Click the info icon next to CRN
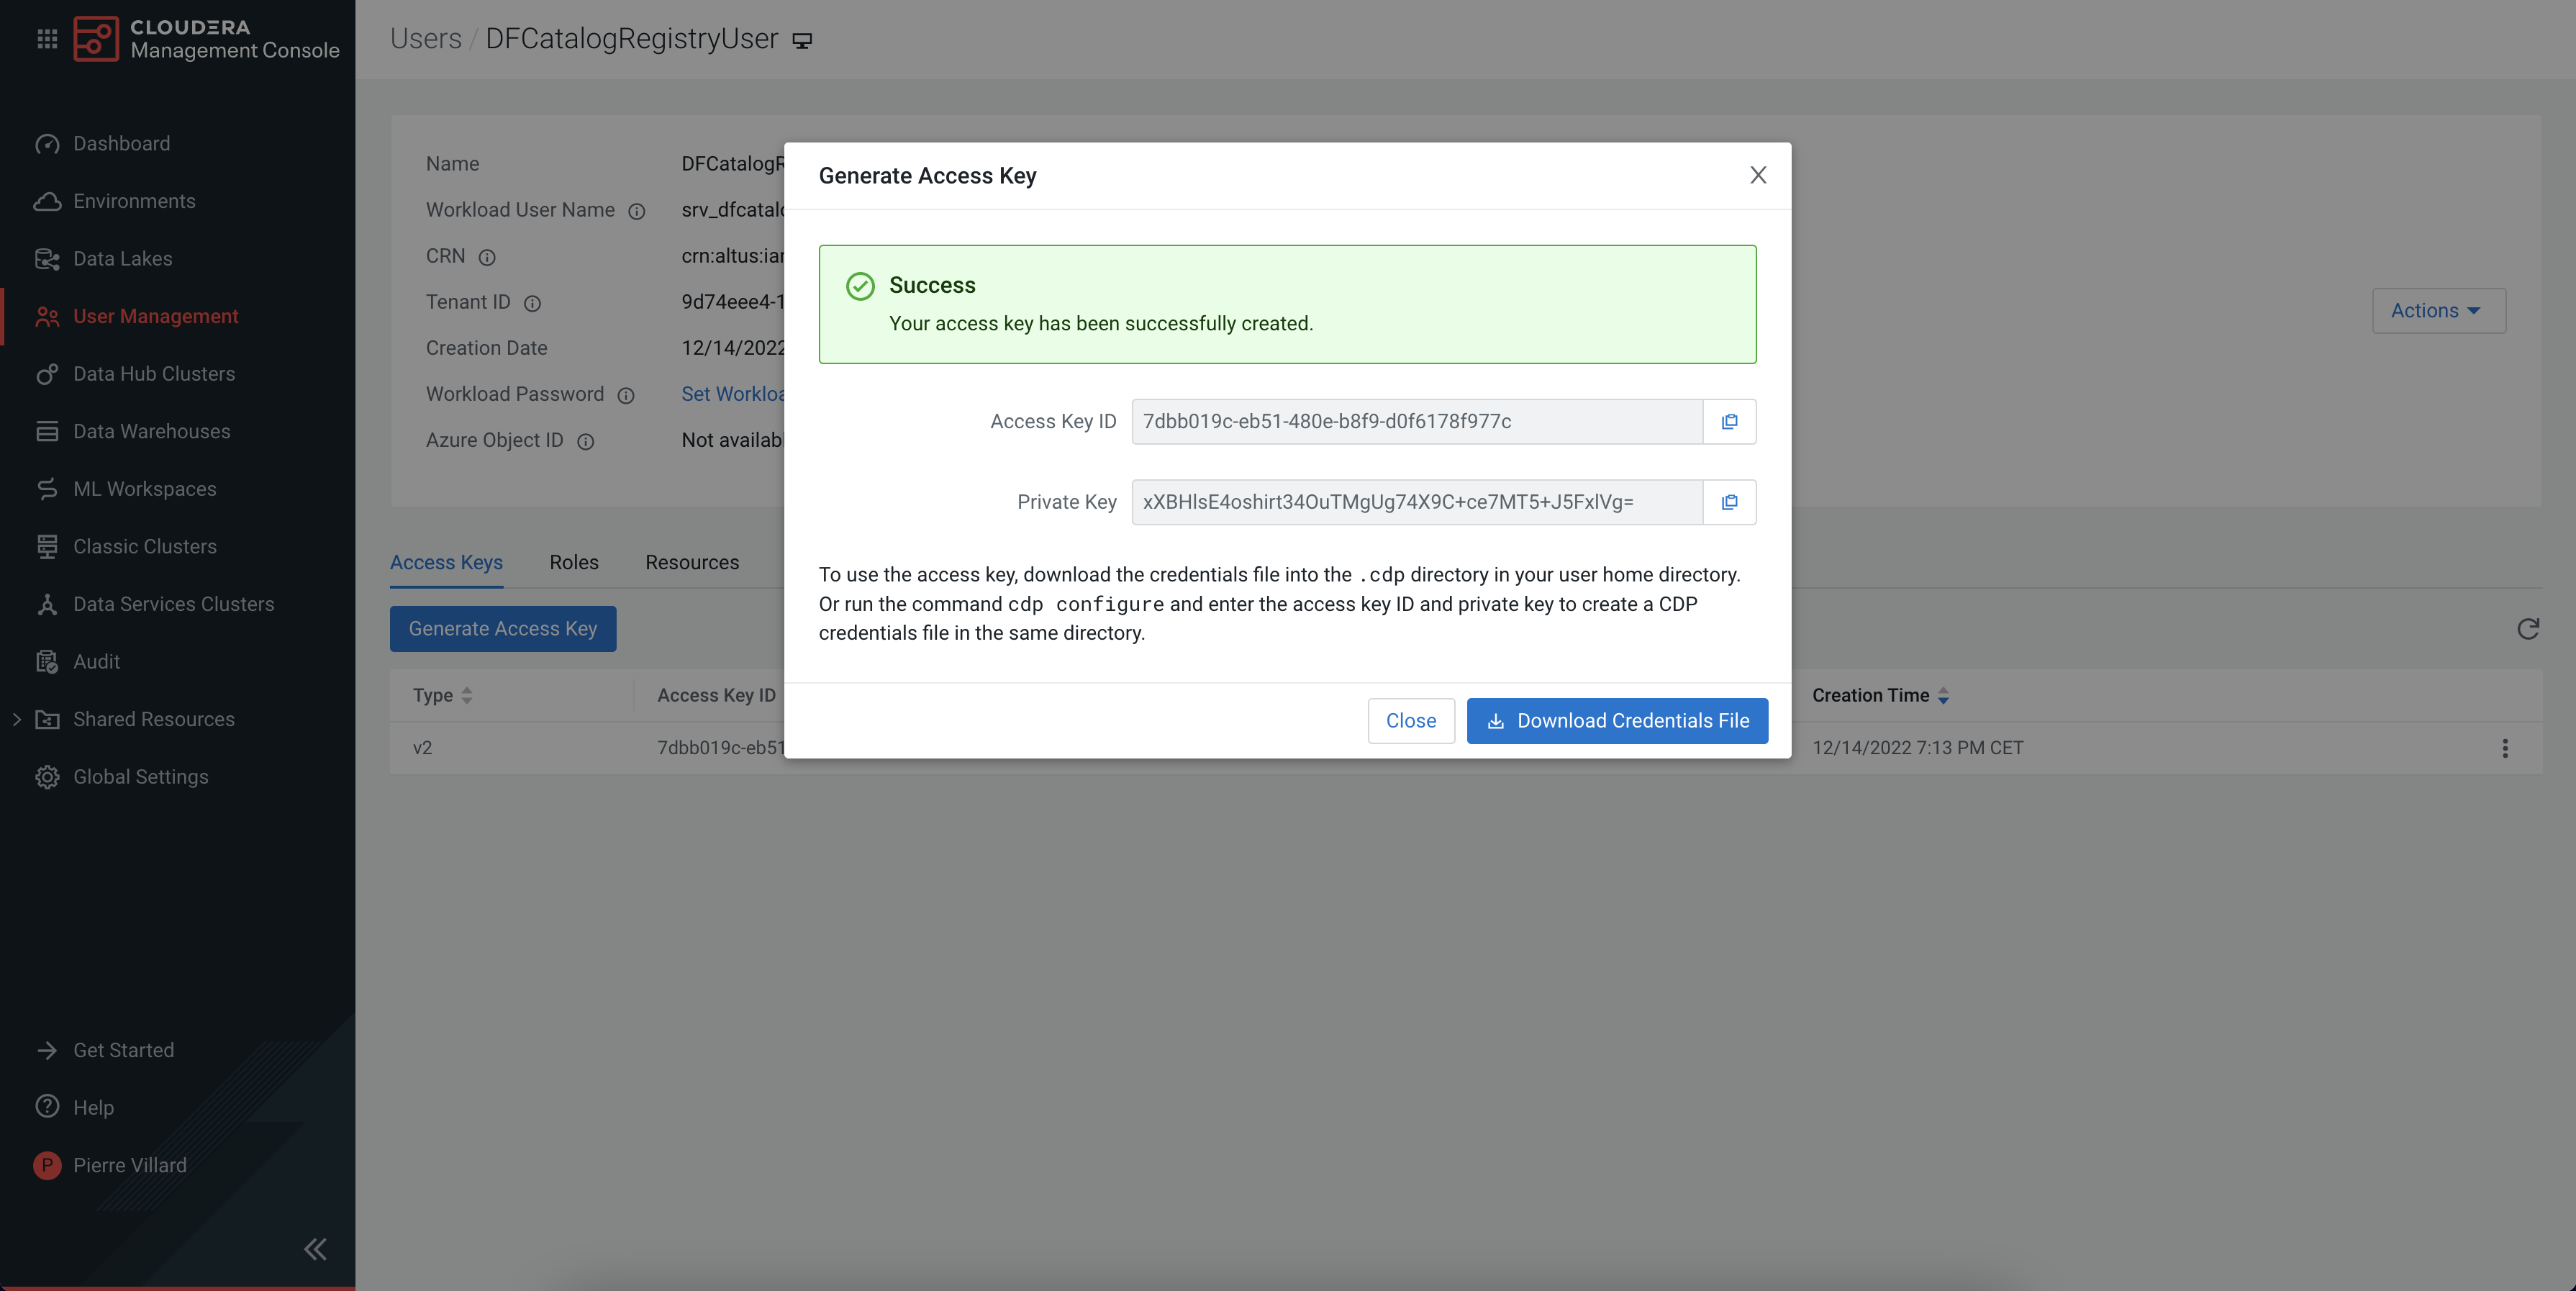This screenshot has height=1291, width=2576. tap(487, 257)
